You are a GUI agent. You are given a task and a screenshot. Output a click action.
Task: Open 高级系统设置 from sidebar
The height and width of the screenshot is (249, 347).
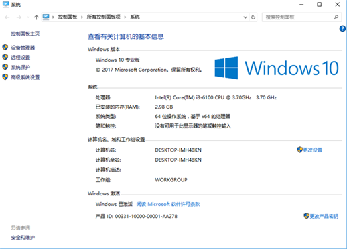[25, 77]
